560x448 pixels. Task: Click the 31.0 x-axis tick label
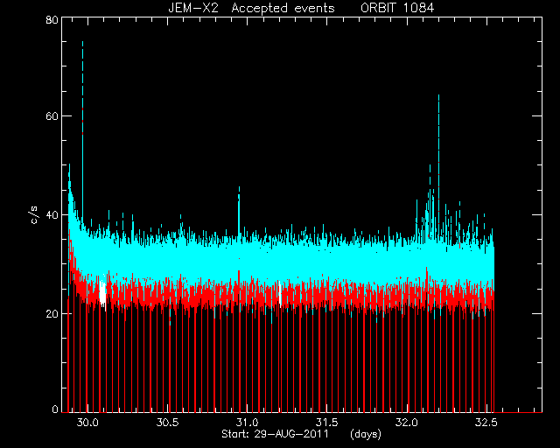tap(247, 423)
